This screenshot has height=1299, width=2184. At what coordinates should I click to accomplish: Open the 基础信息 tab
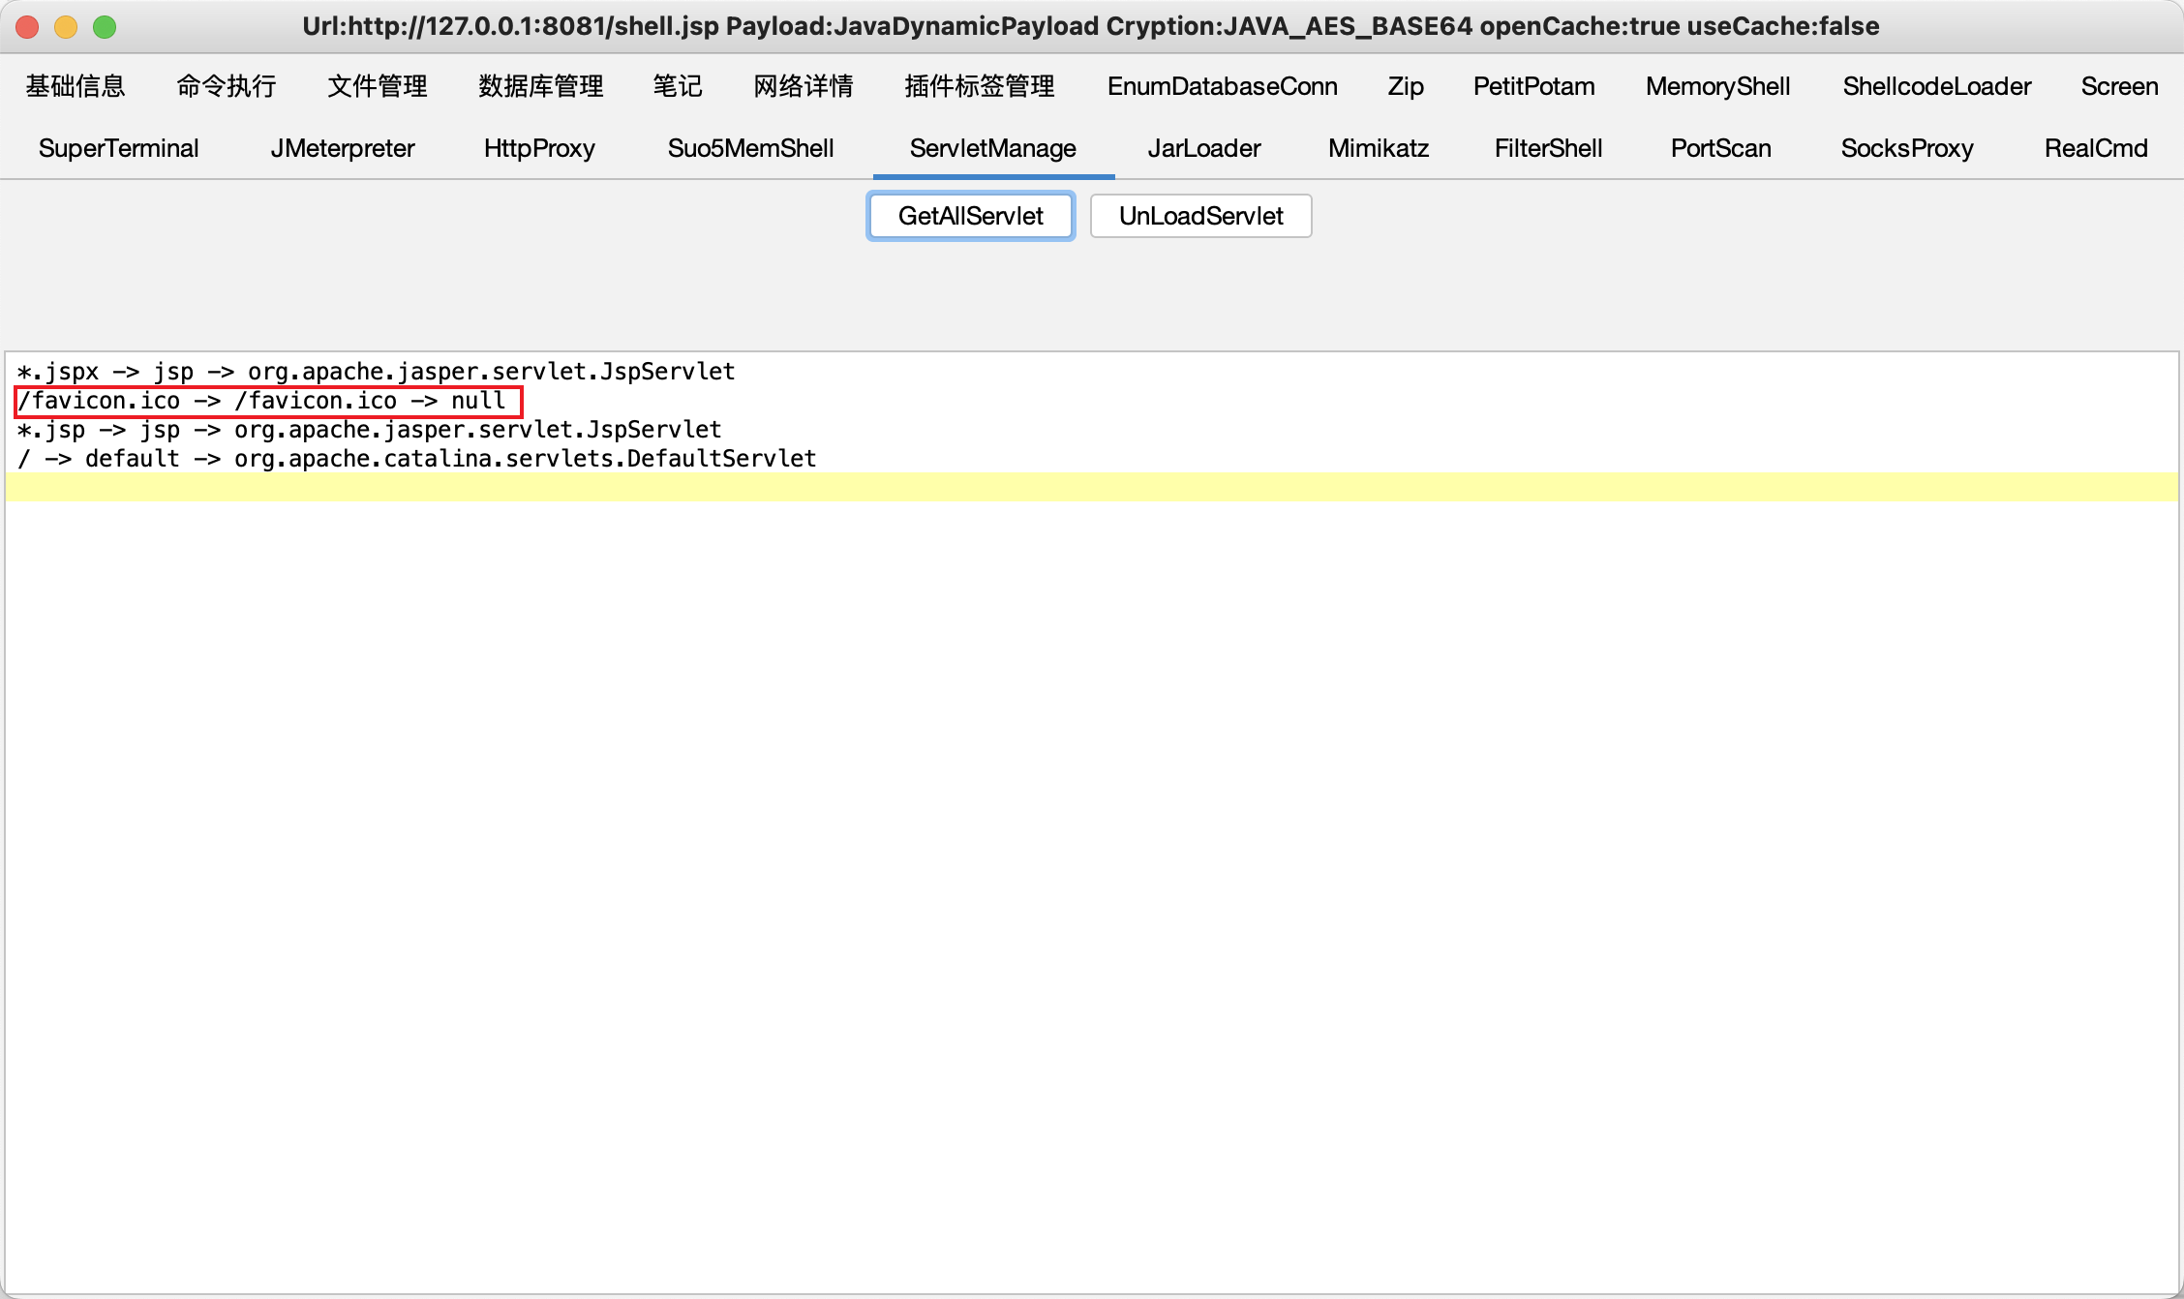pyautogui.click(x=76, y=86)
